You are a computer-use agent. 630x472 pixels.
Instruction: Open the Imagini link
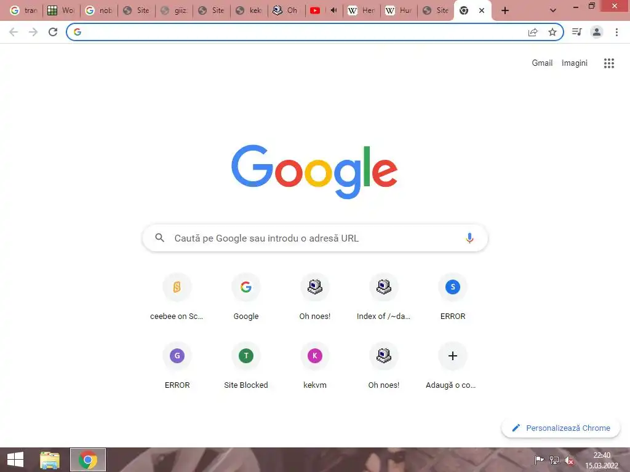(x=574, y=63)
